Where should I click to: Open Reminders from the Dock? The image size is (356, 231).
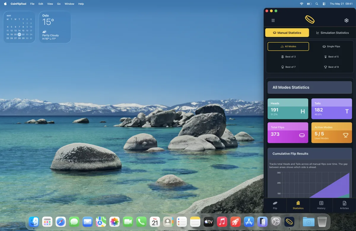pyautogui.click(x=182, y=222)
